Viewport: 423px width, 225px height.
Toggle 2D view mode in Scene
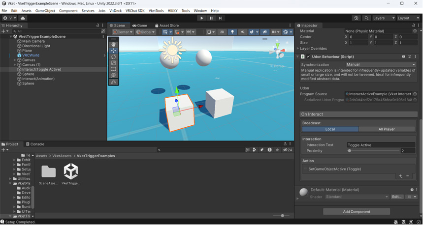222,32
